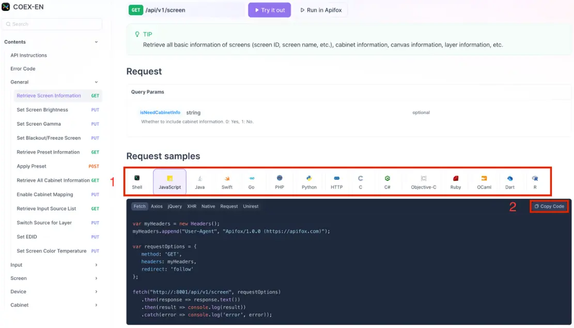
Task: Click the sidebar Search field
Action: tap(52, 24)
